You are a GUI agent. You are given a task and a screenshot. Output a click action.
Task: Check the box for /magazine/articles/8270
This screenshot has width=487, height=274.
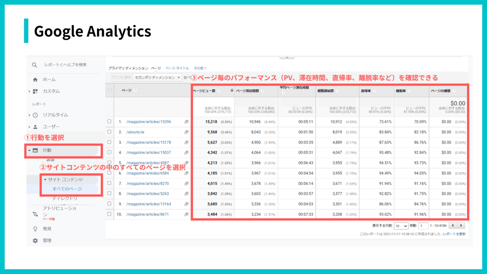pos(109,183)
